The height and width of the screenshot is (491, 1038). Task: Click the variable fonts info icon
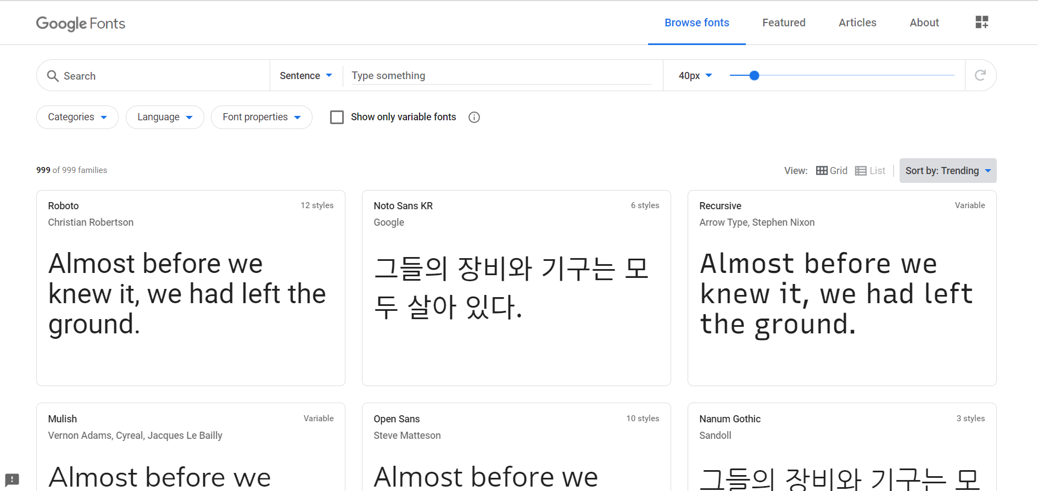tap(474, 117)
